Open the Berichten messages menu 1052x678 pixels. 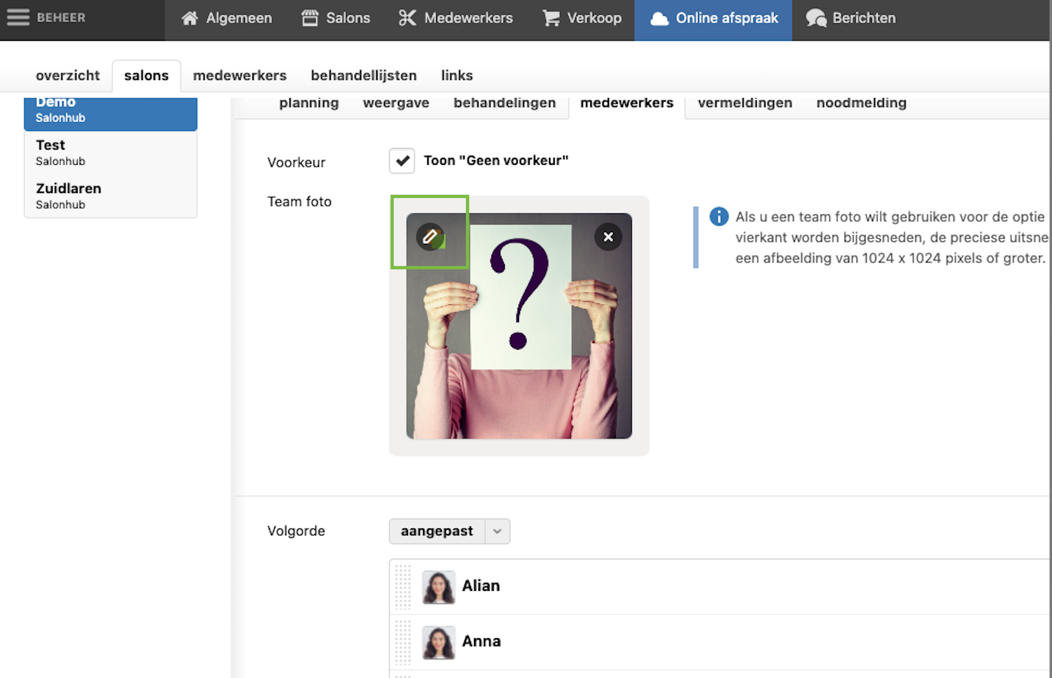(850, 18)
